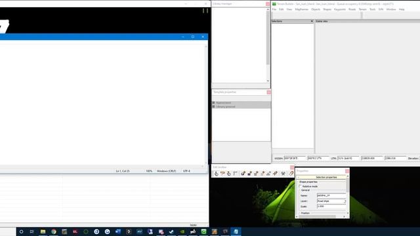
Task: Click first WGS84 coordinate field
Action: [x=295, y=159]
